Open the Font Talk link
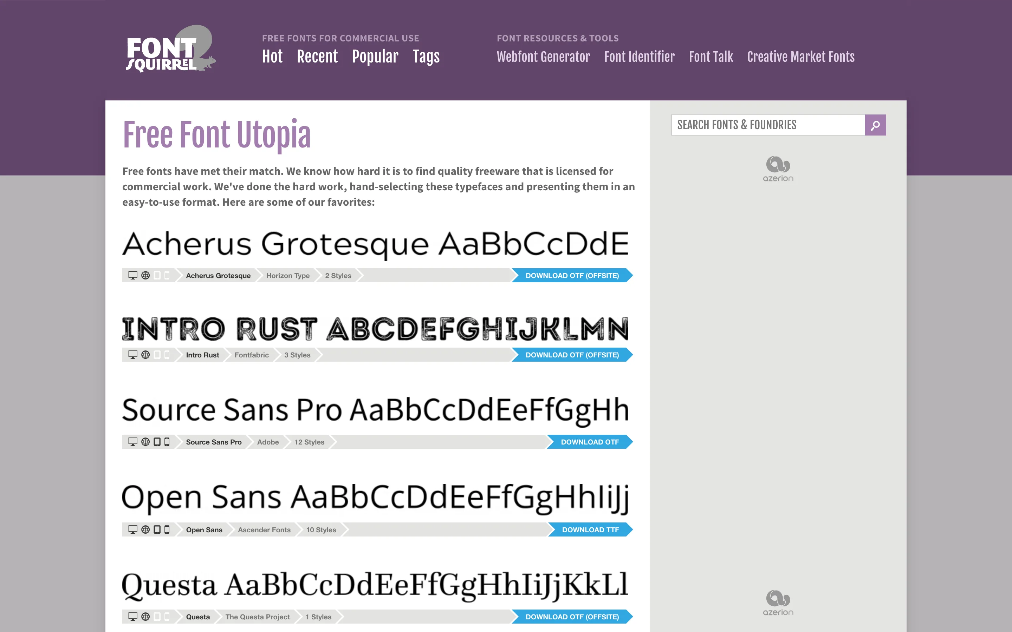The height and width of the screenshot is (632, 1012). pyautogui.click(x=711, y=57)
